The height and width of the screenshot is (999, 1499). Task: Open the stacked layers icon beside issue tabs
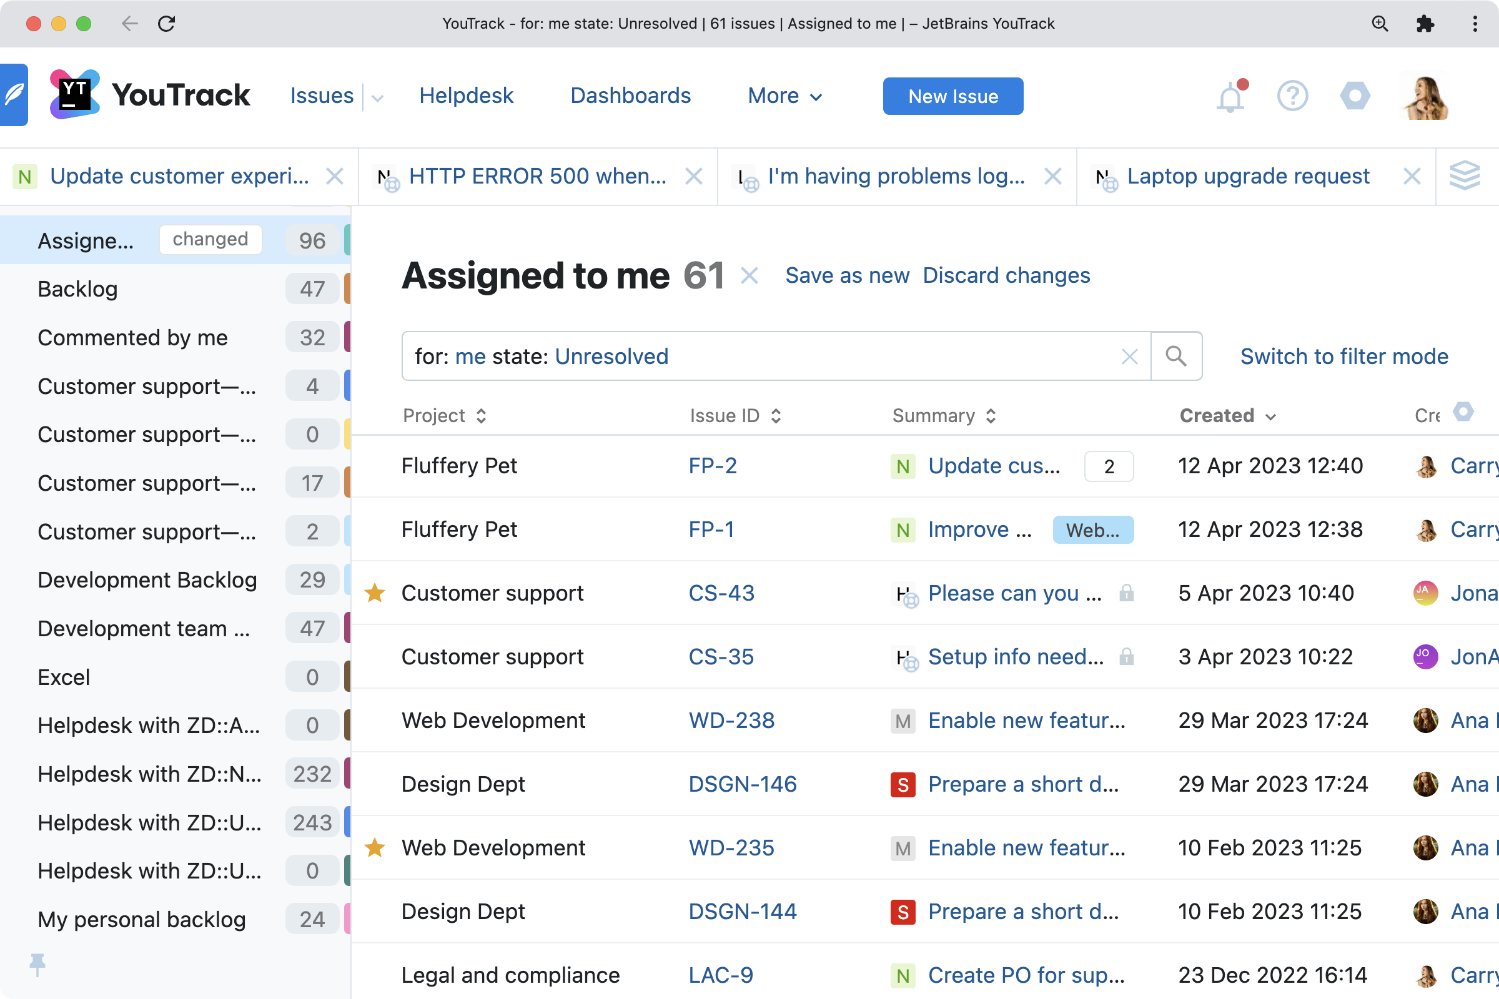point(1465,175)
